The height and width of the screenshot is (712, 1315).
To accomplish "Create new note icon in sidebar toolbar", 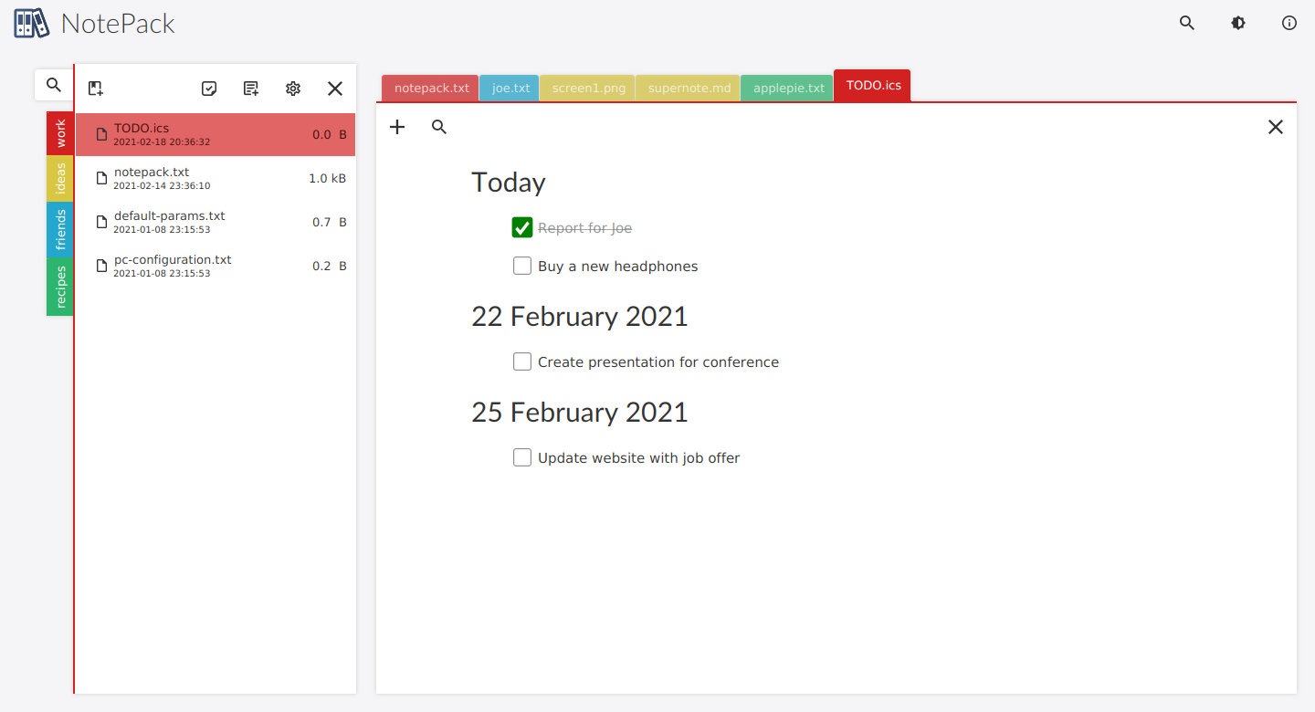I will click(x=251, y=89).
